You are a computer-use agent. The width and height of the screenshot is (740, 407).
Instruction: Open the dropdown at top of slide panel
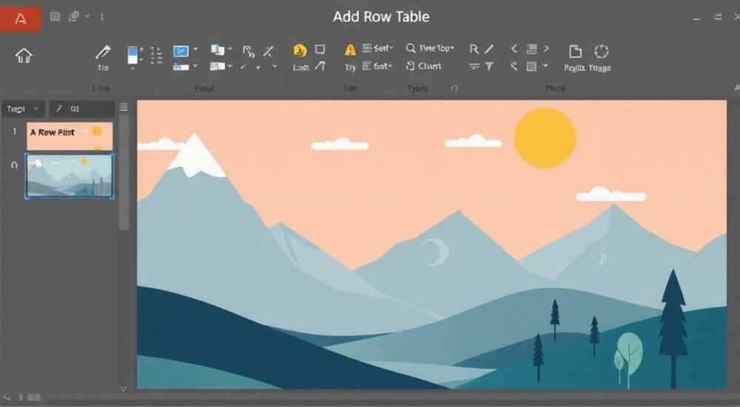coord(23,109)
